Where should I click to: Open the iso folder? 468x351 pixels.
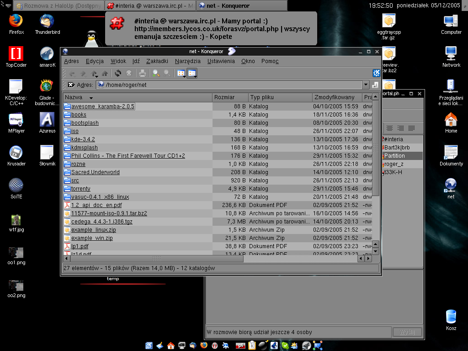coord(74,131)
